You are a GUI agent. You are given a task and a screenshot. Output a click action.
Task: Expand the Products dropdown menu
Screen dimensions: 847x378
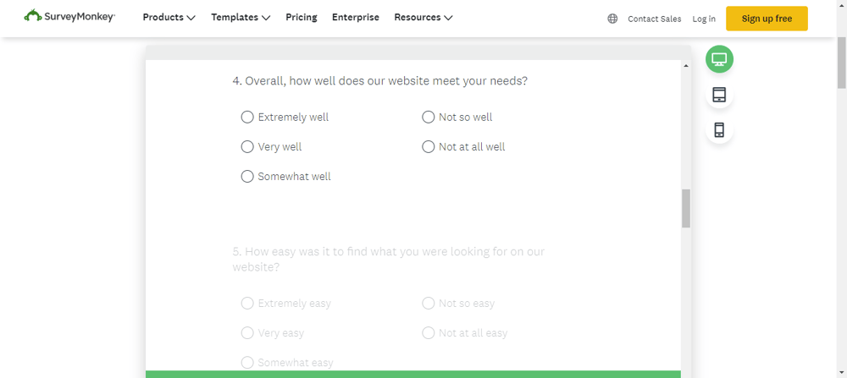(x=169, y=17)
